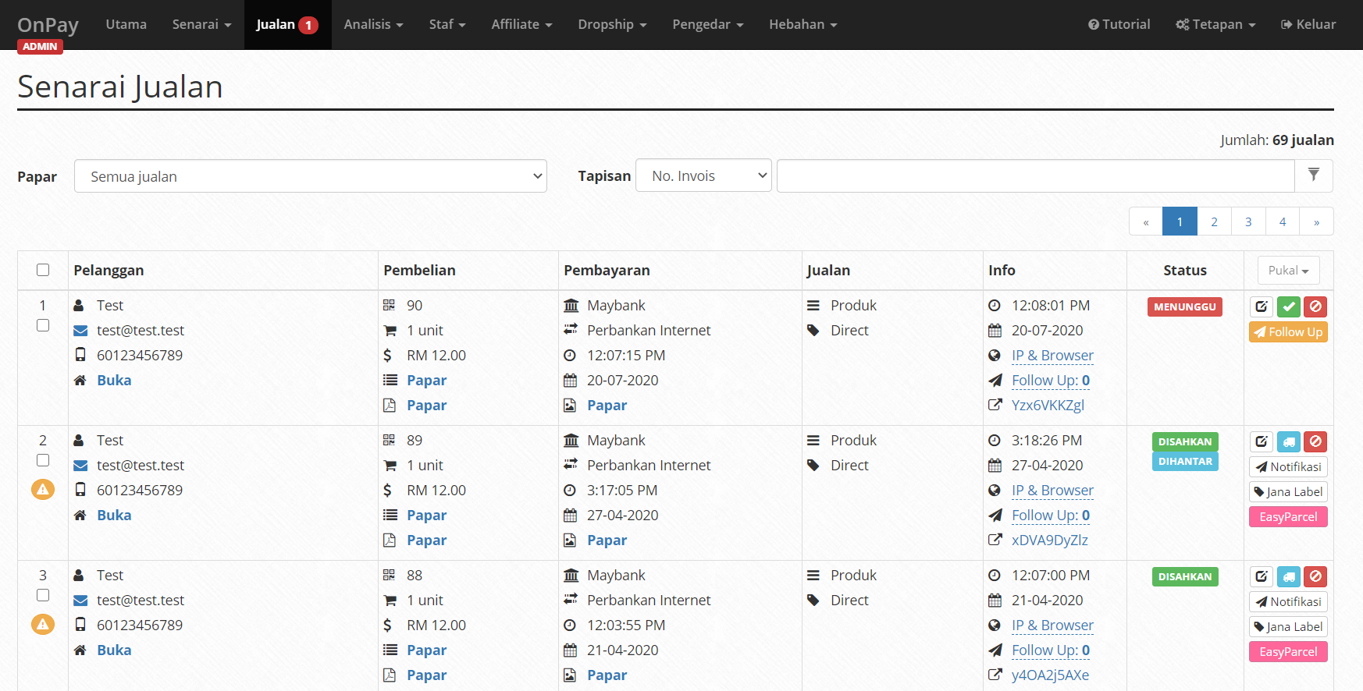1363x691 pixels.
Task: Expand the Pukal bulk actions dropdown
Action: coord(1288,271)
